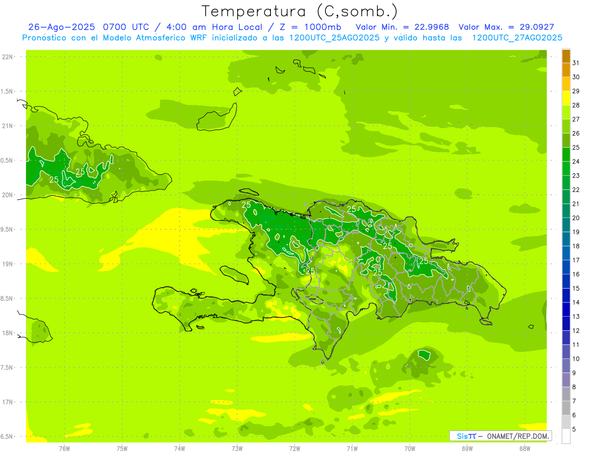Click the '0700 UTC' time text

coord(127,27)
